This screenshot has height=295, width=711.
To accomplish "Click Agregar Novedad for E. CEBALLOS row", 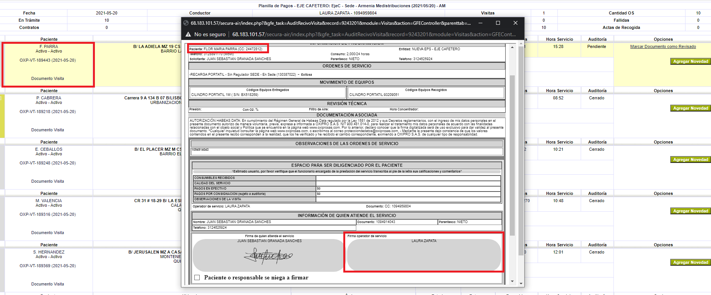I will pos(690,159).
